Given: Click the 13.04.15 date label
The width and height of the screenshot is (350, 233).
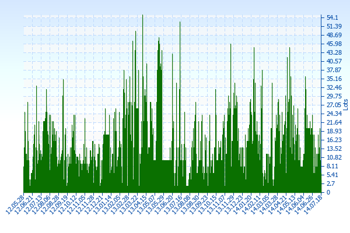Looking at the screenshot, I should click(138, 204).
